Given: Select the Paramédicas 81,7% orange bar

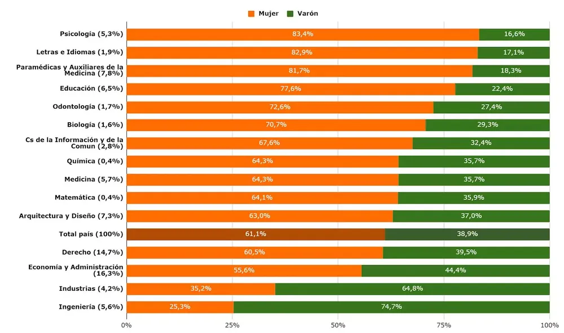Looking at the screenshot, I should (299, 71).
